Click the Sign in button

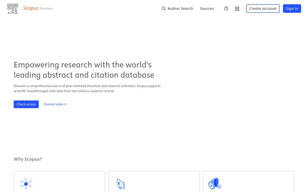click(x=292, y=9)
